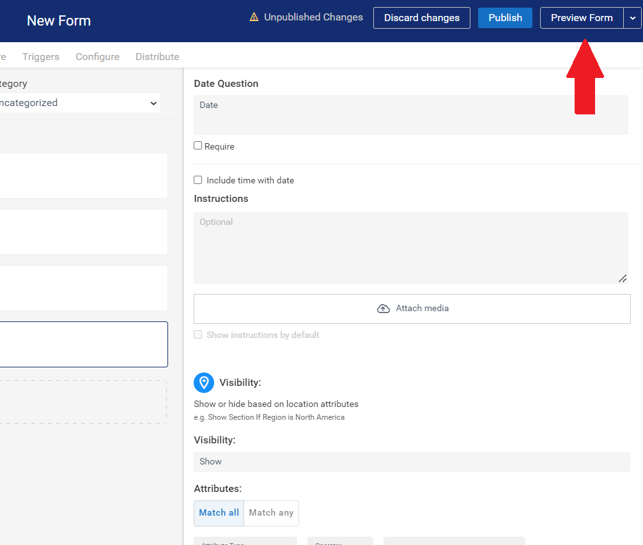Open the Visibility Show dropdown
This screenshot has height=545, width=643.
(412, 462)
